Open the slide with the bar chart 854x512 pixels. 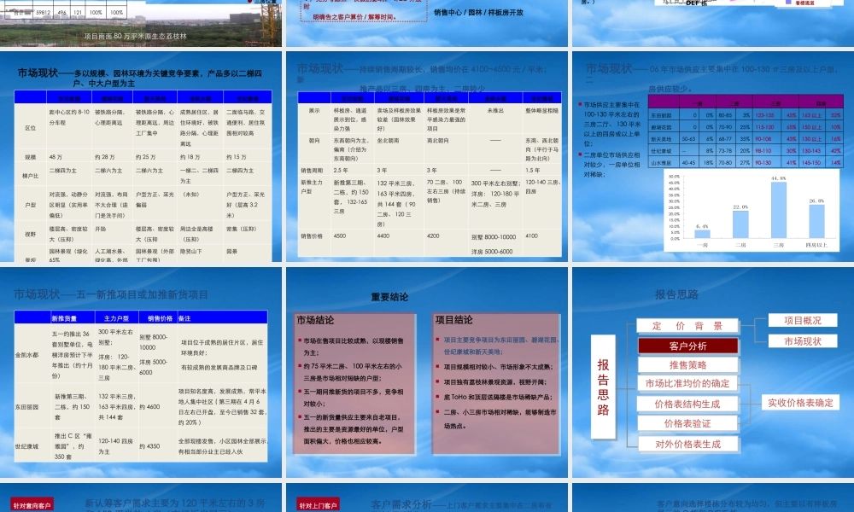point(713,157)
